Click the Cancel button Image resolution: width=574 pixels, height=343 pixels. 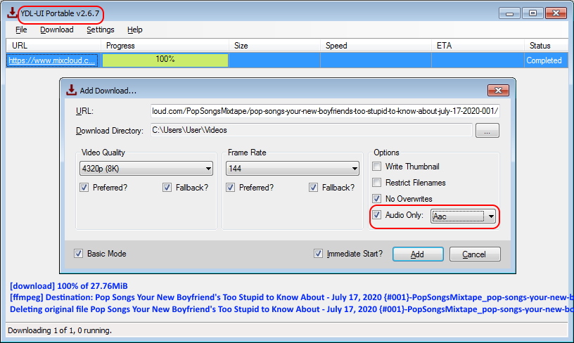[475, 254]
